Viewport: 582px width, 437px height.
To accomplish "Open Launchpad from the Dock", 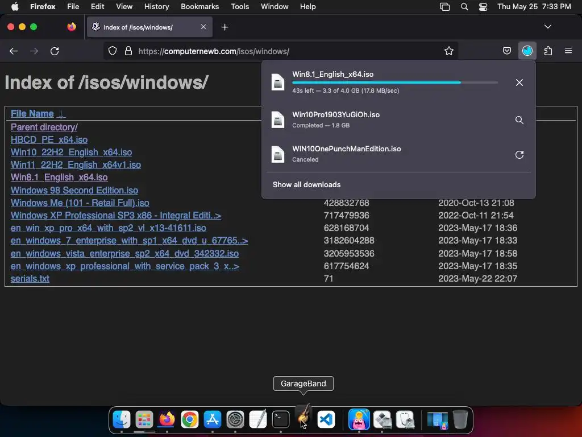I will pos(144,419).
